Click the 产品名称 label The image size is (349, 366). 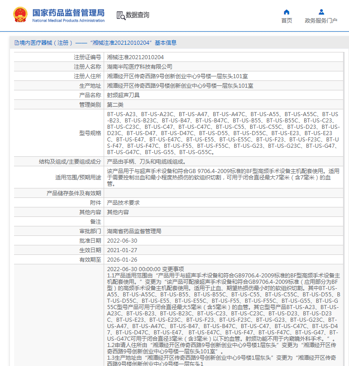click(x=90, y=95)
